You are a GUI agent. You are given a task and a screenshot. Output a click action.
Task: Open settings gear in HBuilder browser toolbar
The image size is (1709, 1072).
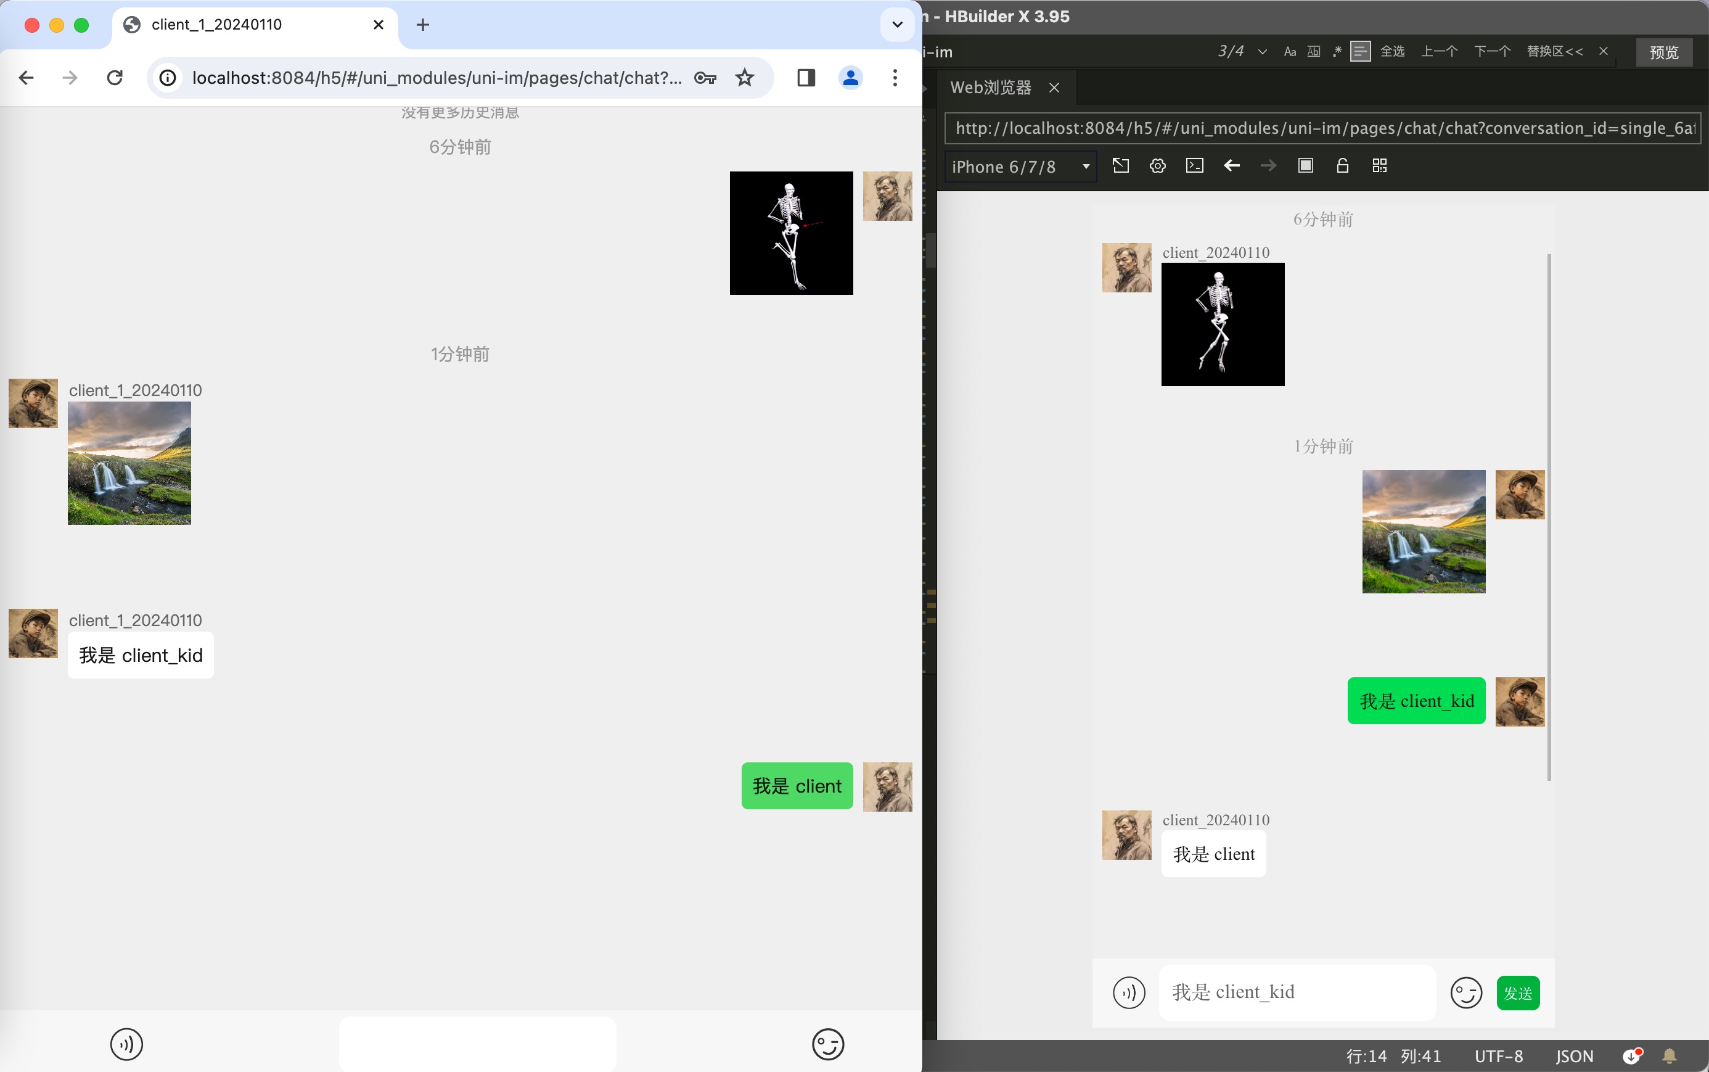(x=1157, y=166)
